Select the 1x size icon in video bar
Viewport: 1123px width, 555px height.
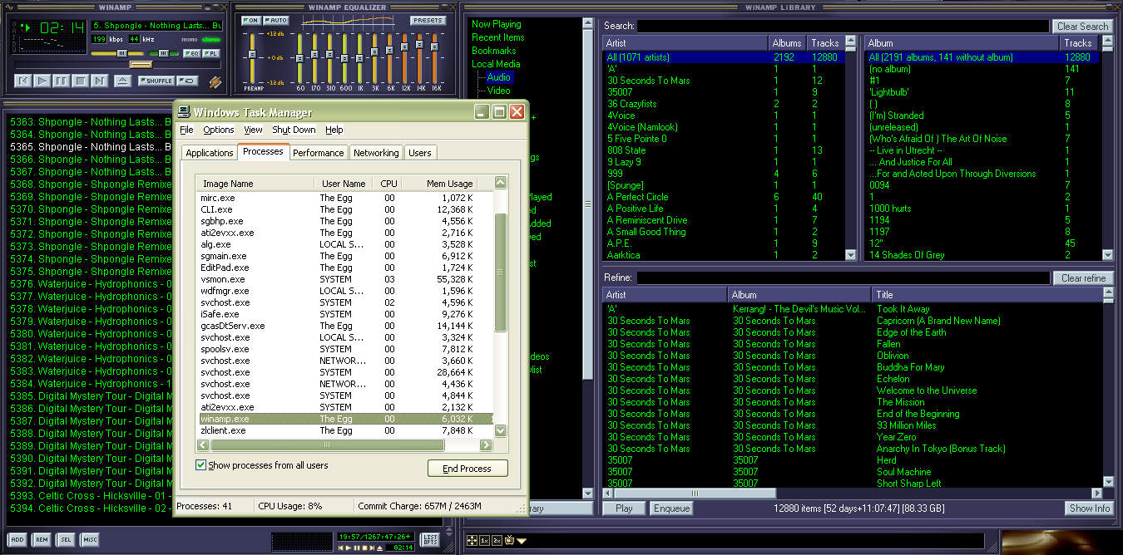click(x=484, y=541)
